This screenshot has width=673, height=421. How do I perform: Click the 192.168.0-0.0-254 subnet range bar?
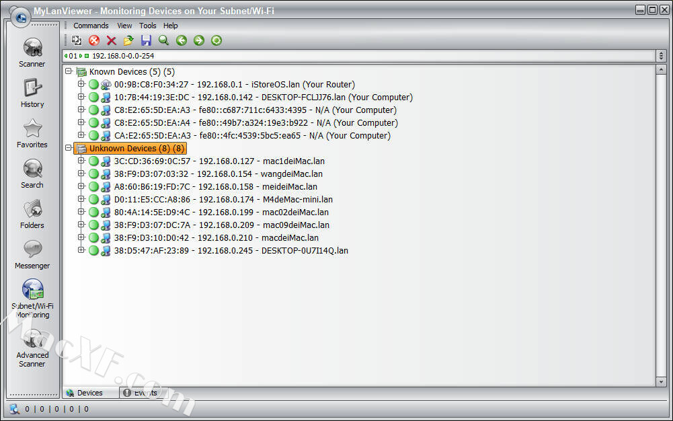point(359,56)
